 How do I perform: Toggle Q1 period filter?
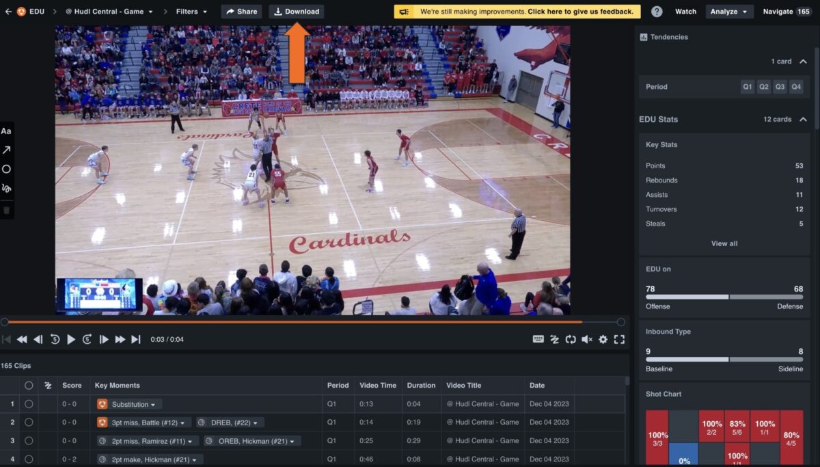[748, 87]
